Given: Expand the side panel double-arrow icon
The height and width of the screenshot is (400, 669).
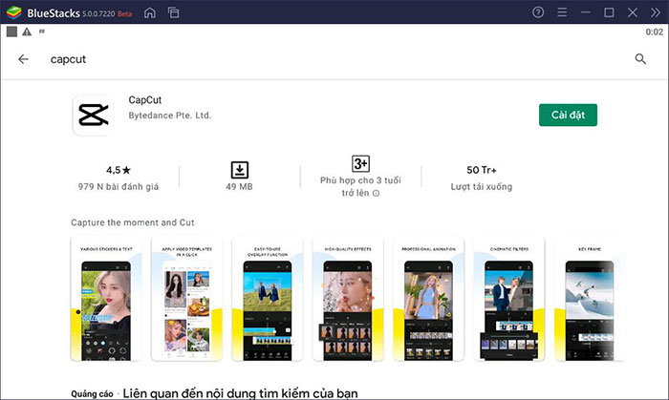Looking at the screenshot, I should [x=656, y=12].
